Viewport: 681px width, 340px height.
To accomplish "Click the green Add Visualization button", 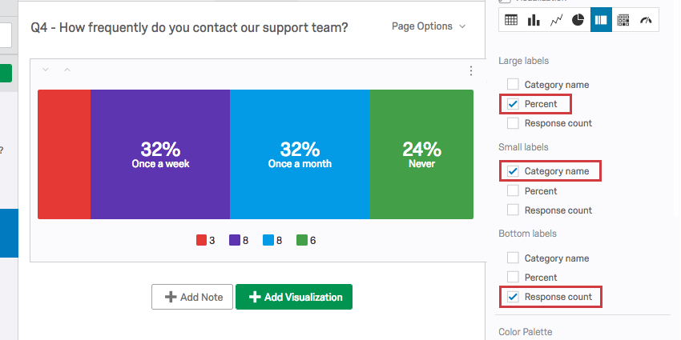I will click(294, 297).
